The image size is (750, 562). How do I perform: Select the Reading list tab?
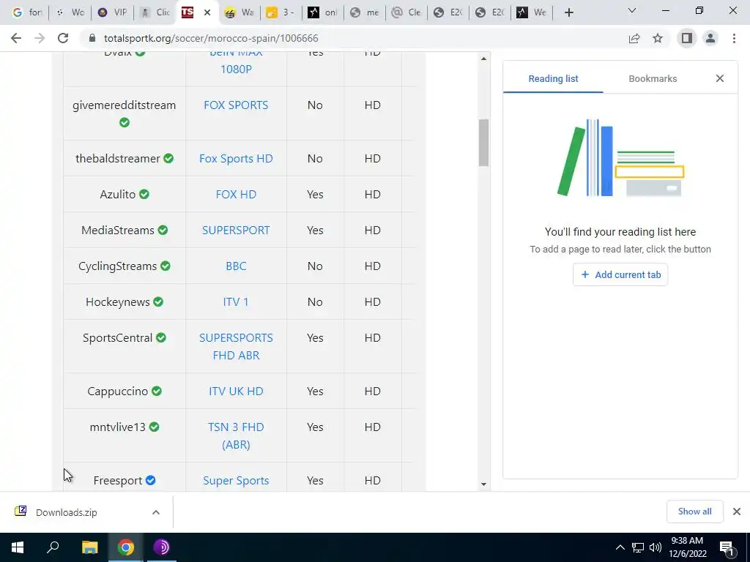(x=553, y=79)
